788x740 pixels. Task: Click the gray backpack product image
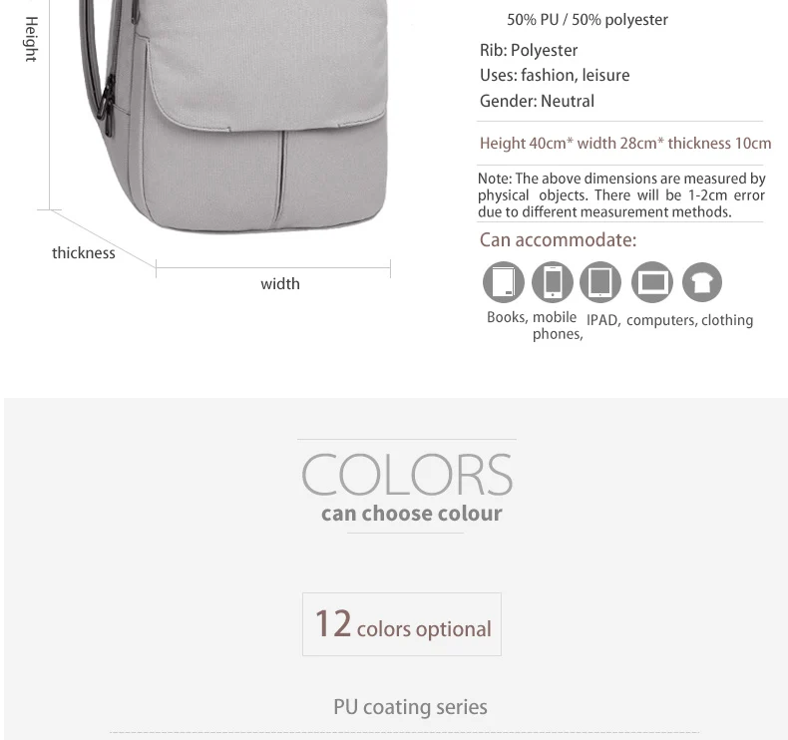pos(233,117)
